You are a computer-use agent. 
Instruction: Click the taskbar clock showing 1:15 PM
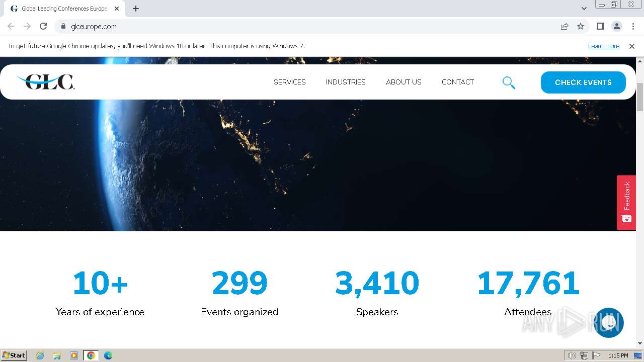(x=618, y=355)
